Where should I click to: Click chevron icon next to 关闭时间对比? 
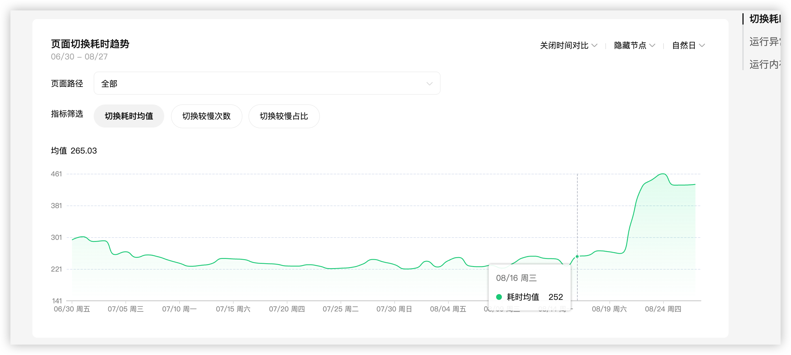[594, 45]
